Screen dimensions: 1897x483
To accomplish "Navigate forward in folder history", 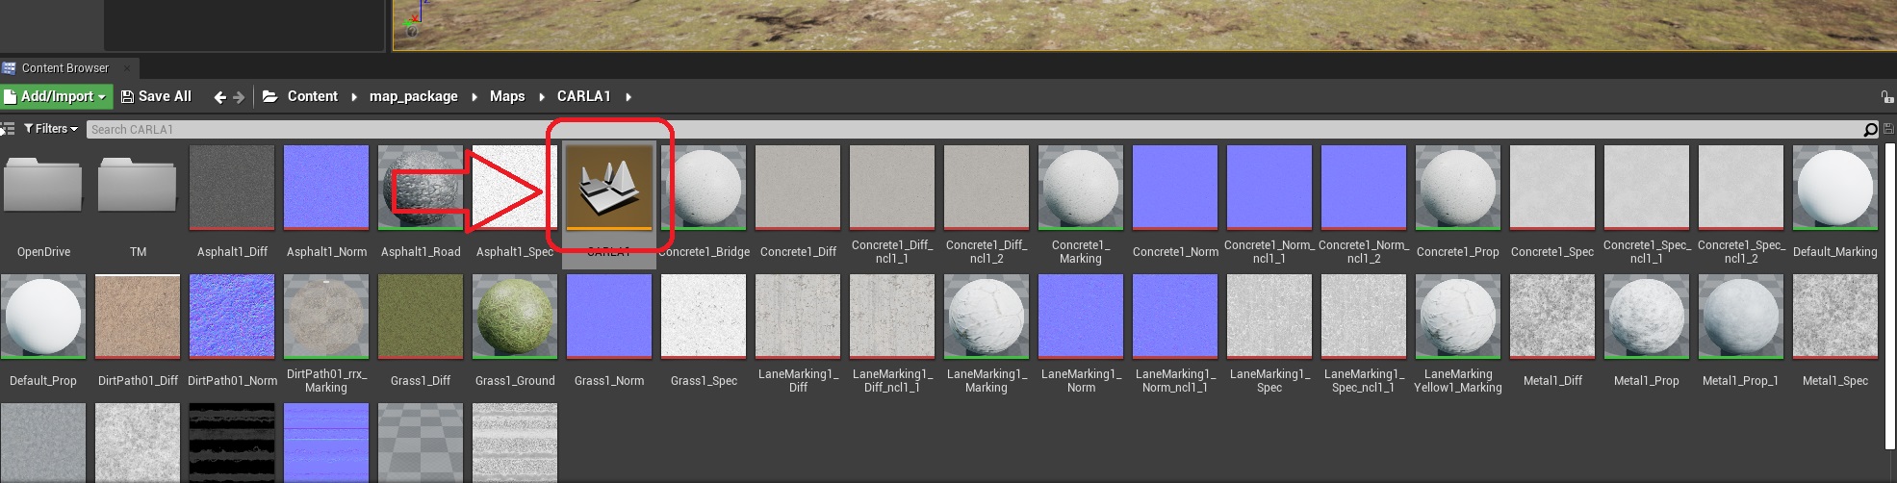I will 239,96.
